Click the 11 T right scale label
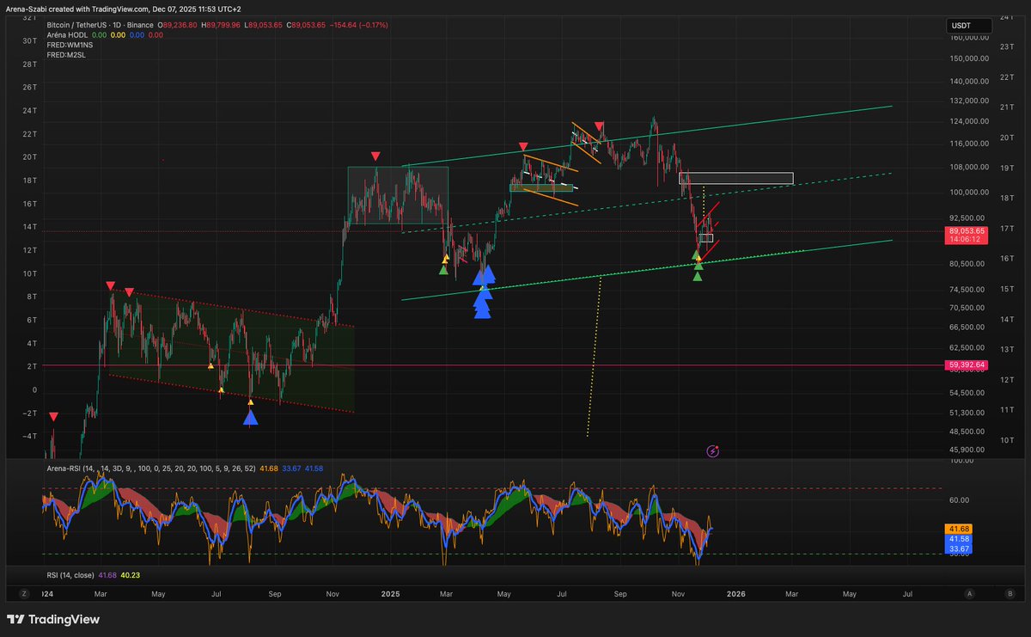This screenshot has height=637, width=1031. [1008, 410]
